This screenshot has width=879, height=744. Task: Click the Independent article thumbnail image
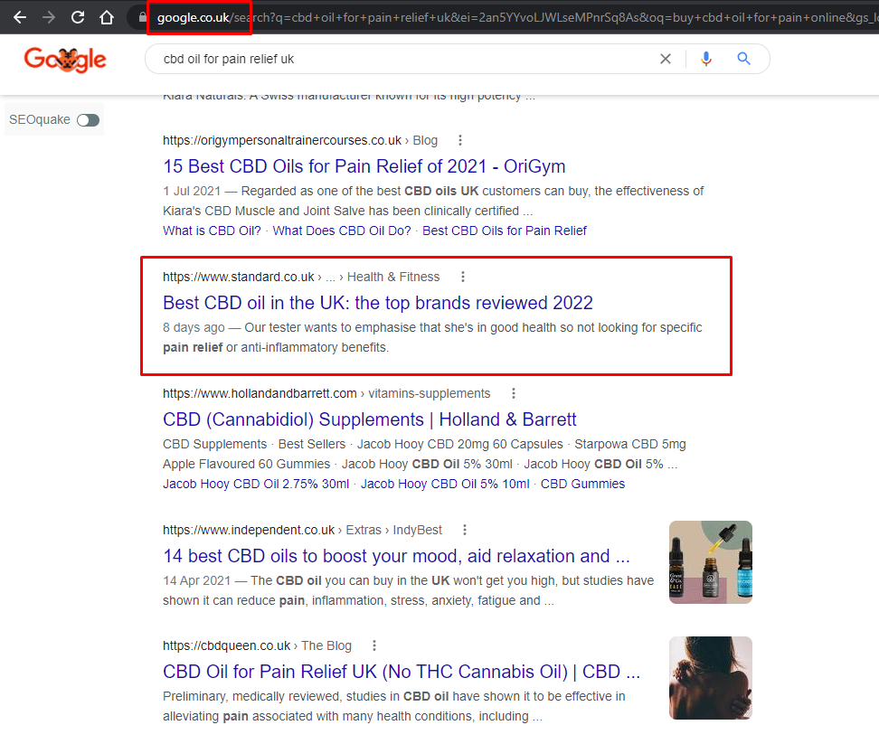[710, 561]
